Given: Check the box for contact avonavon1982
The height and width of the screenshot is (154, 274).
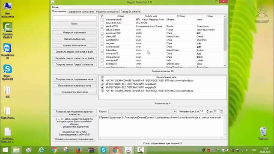Looking at the screenshot, I should pos(102,33).
